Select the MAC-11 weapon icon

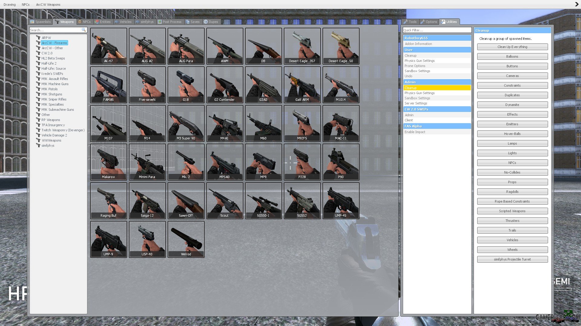pos(341,123)
